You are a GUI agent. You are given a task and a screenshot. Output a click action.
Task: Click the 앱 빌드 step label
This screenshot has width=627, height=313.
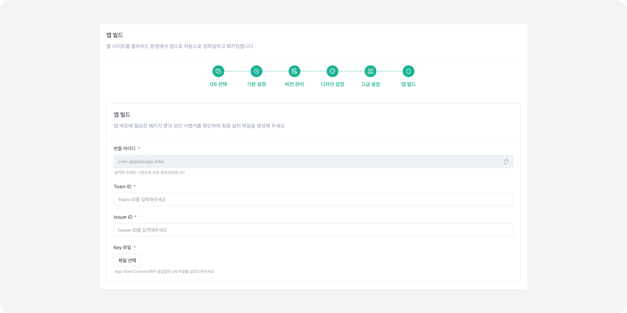pos(408,84)
